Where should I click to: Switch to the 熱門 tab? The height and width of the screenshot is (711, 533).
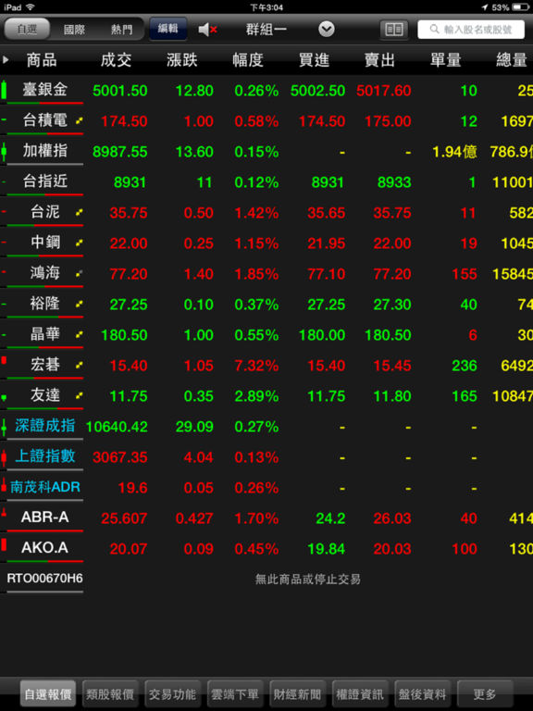click(121, 30)
